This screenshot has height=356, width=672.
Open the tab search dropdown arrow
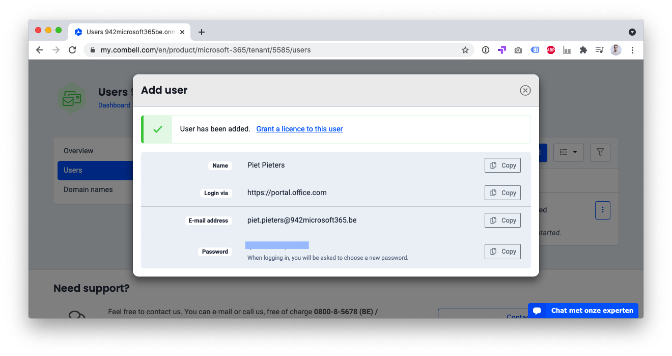(x=632, y=32)
